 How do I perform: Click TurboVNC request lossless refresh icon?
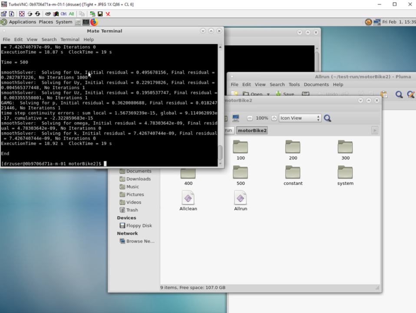[x=38, y=14]
